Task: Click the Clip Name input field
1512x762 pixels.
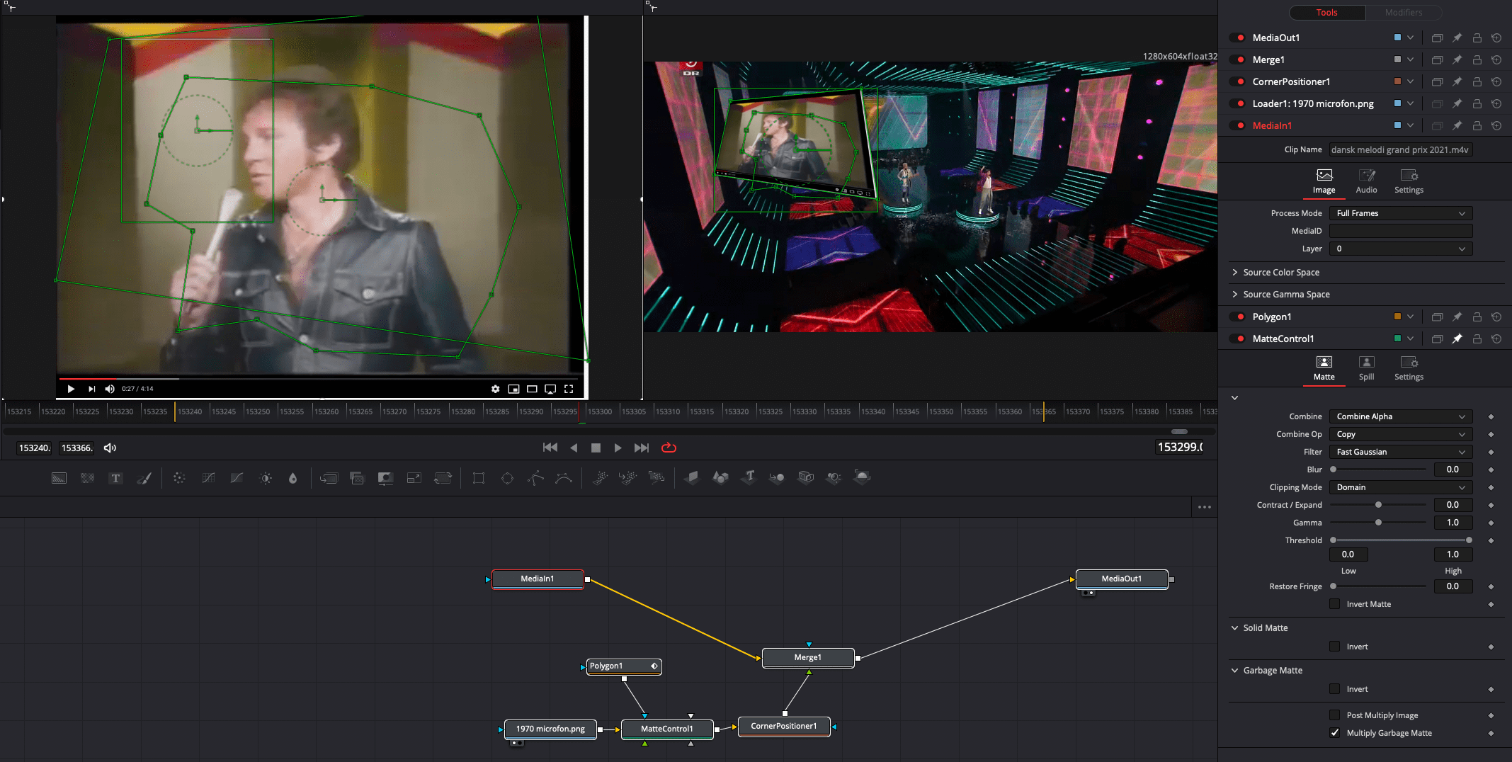Action: (1400, 149)
